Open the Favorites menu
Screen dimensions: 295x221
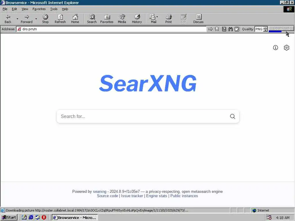[39, 9]
